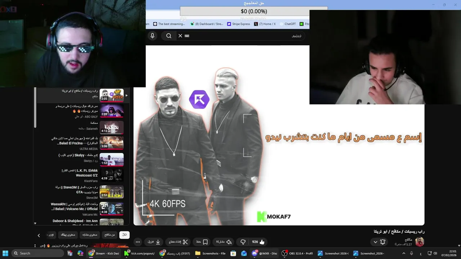The height and width of the screenshot is (259, 461).
Task: Select the 'محتوى يهمك' filter chip
Action: [x=68, y=235]
